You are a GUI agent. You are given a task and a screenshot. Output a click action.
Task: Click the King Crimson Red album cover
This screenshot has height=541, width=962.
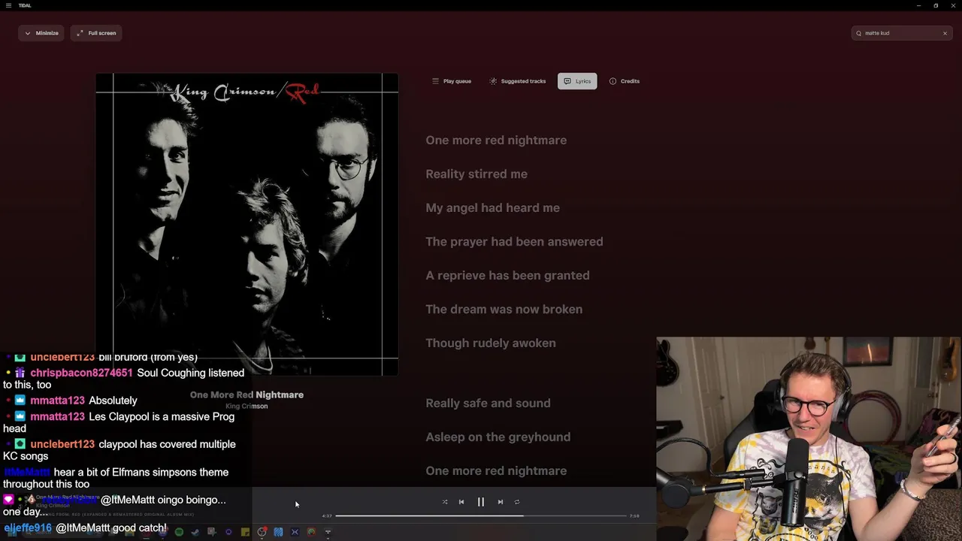click(x=247, y=224)
